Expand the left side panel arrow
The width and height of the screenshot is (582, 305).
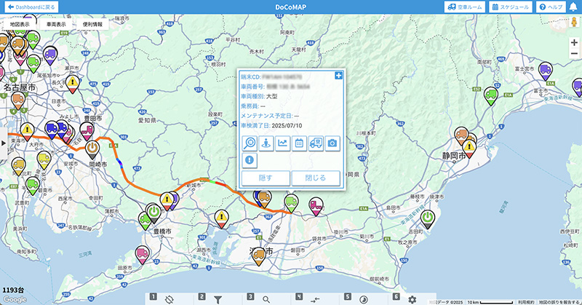pyautogui.click(x=3, y=143)
